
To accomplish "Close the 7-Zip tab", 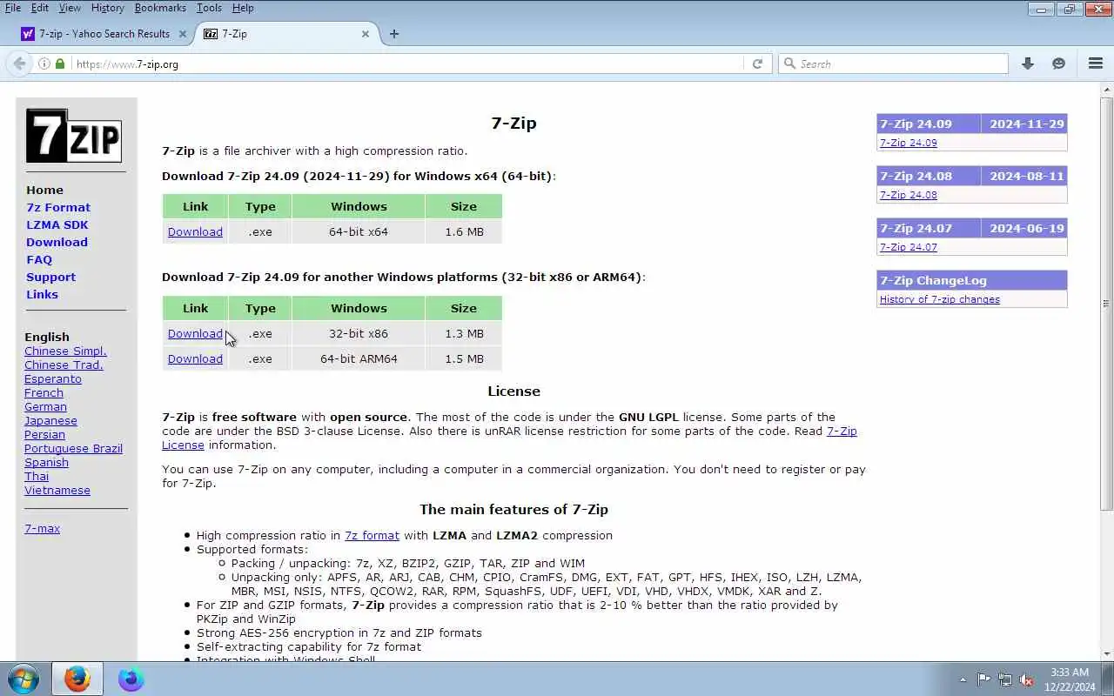I will pos(366,34).
